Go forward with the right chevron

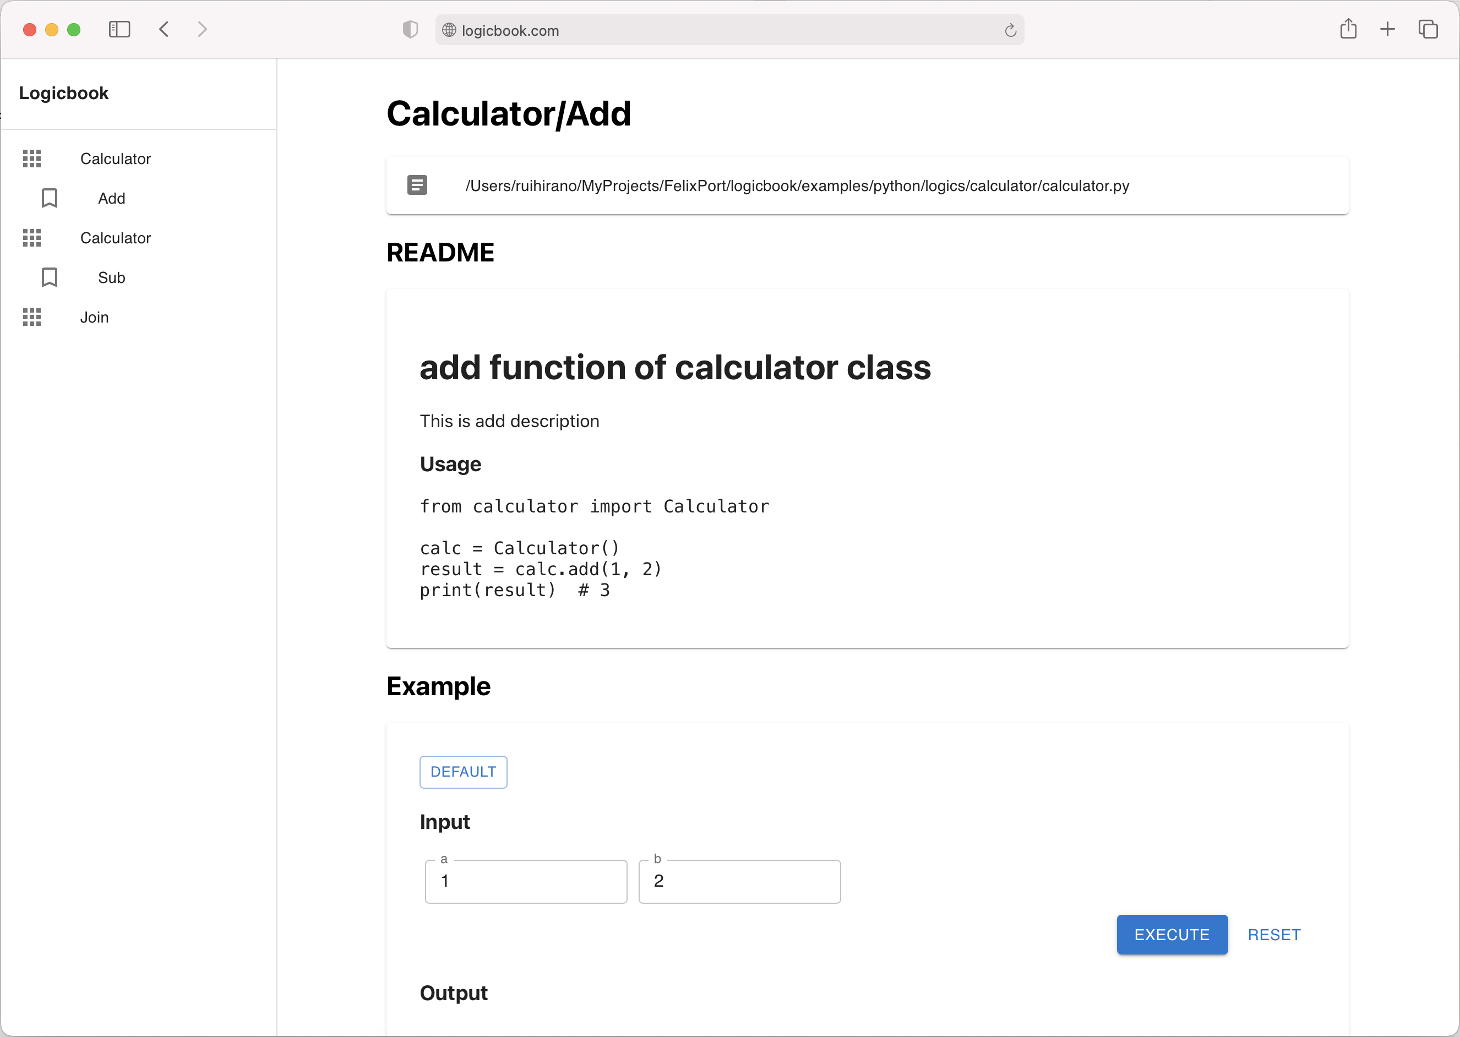point(203,29)
